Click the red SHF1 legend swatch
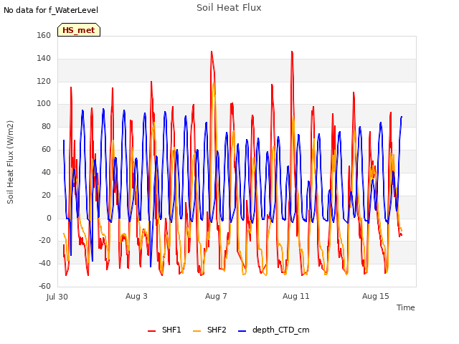 click(151, 330)
